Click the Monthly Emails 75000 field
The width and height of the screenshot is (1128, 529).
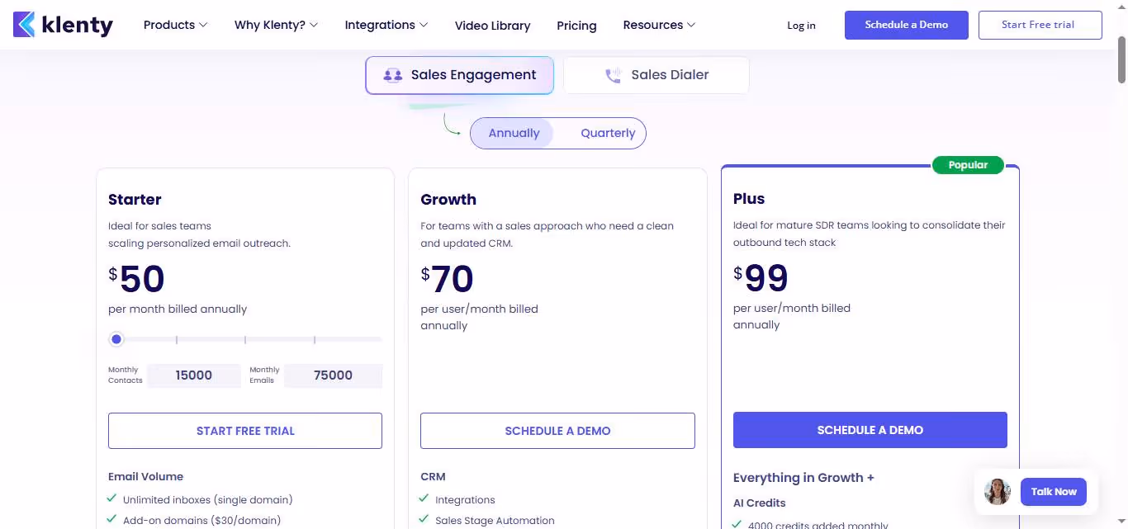tap(334, 375)
